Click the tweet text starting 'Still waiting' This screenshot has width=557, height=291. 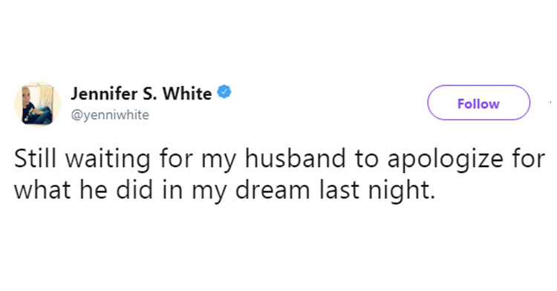point(278,174)
